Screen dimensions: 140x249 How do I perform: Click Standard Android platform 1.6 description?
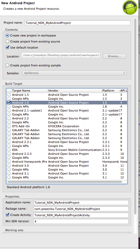point(28,187)
